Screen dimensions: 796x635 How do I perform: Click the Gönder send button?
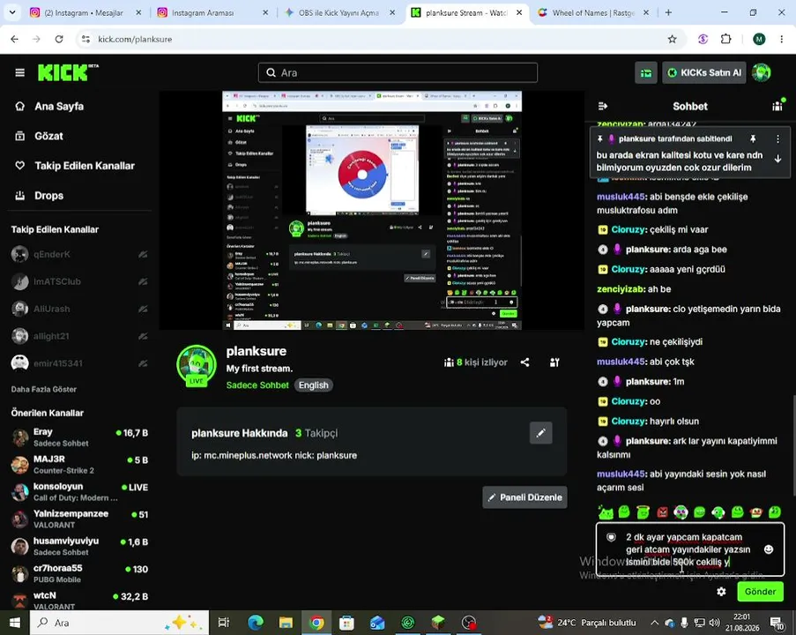pos(760,591)
